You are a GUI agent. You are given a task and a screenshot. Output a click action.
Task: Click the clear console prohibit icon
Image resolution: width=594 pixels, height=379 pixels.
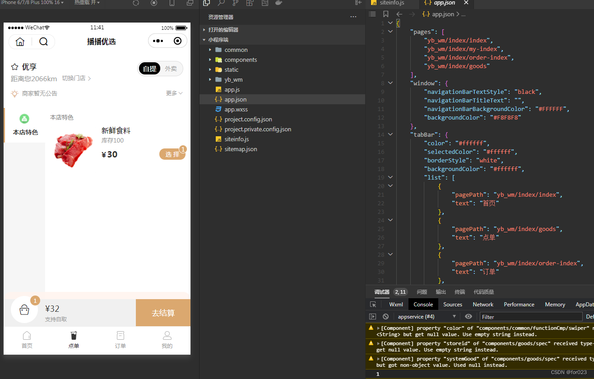[x=385, y=317]
